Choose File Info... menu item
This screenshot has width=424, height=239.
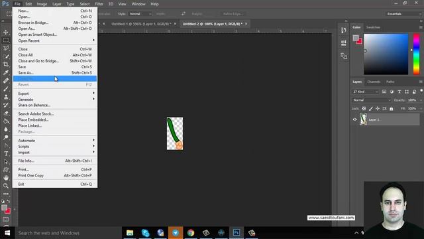[54, 161]
